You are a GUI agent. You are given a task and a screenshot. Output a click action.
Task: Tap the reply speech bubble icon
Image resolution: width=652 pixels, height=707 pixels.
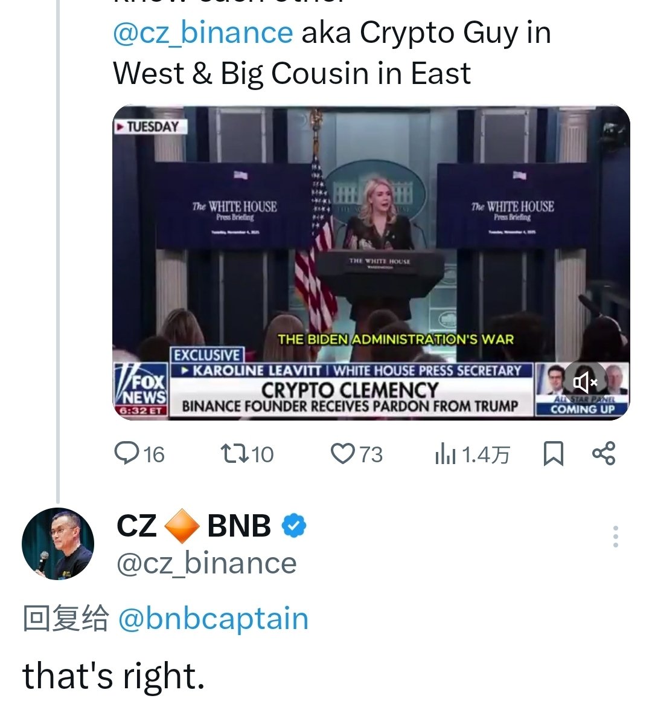pos(126,453)
